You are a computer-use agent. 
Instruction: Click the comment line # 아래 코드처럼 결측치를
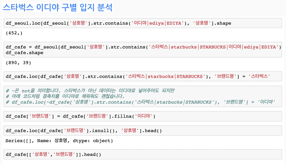click(65, 96)
